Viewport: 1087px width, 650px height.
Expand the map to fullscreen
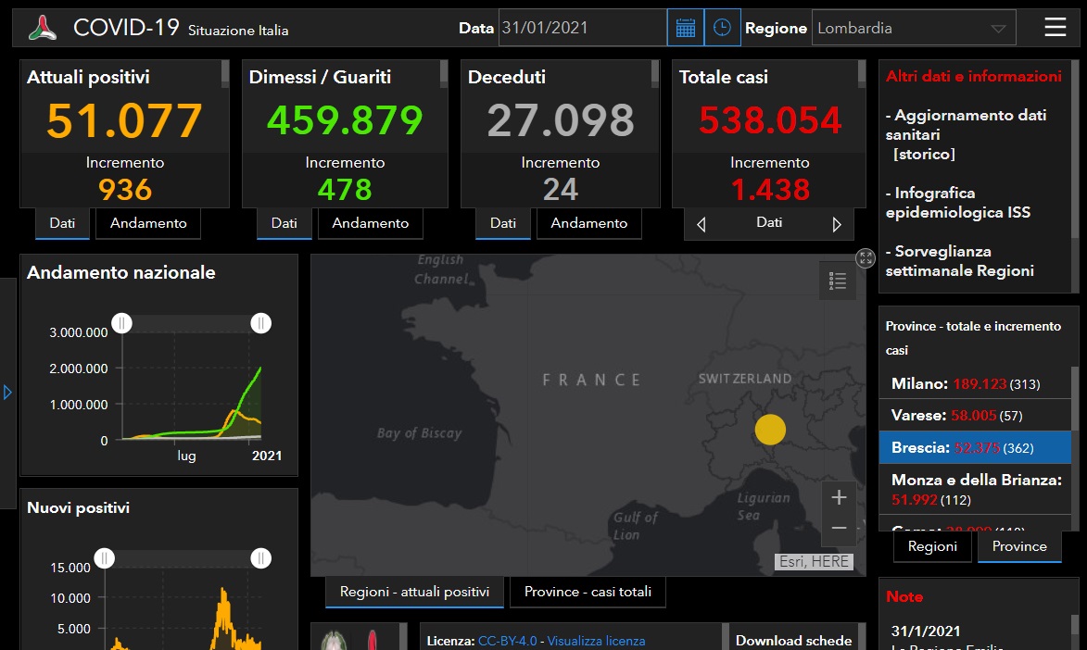point(866,258)
